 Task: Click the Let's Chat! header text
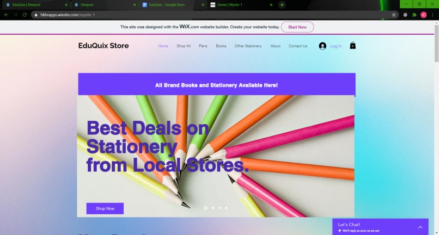click(349, 224)
